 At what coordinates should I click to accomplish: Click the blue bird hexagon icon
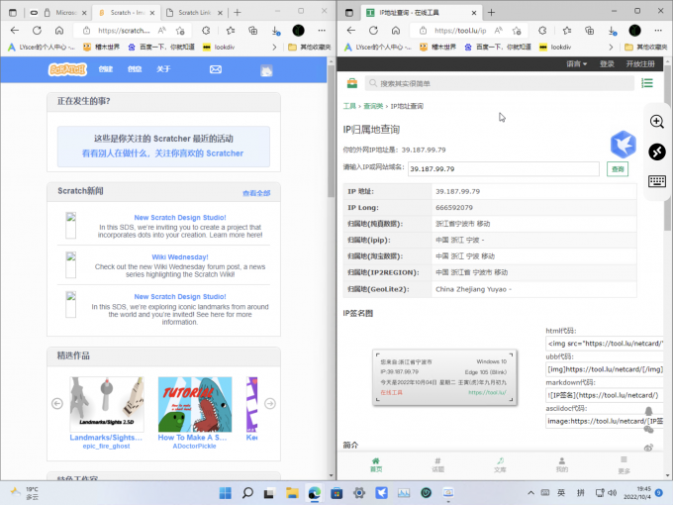[623, 145]
